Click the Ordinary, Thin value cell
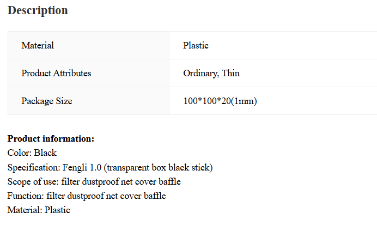This screenshot has height=225, width=377. tap(273, 73)
